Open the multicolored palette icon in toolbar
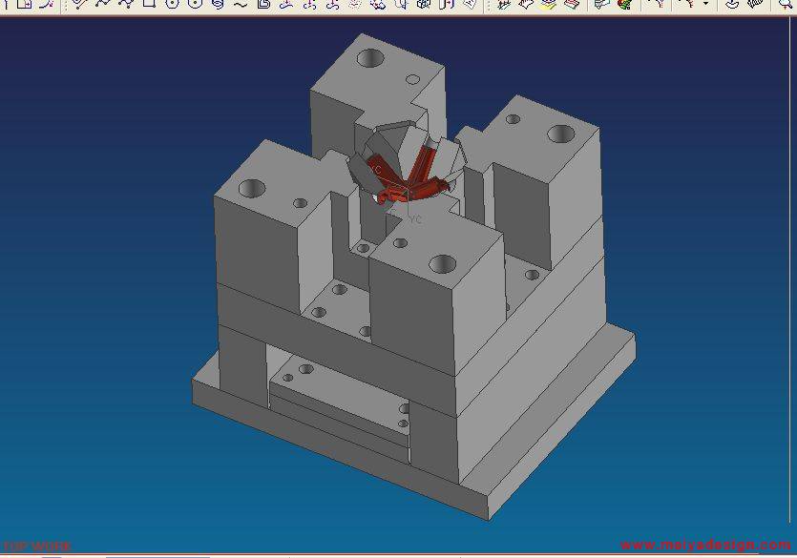Image resolution: width=797 pixels, height=558 pixels. tap(624, 5)
